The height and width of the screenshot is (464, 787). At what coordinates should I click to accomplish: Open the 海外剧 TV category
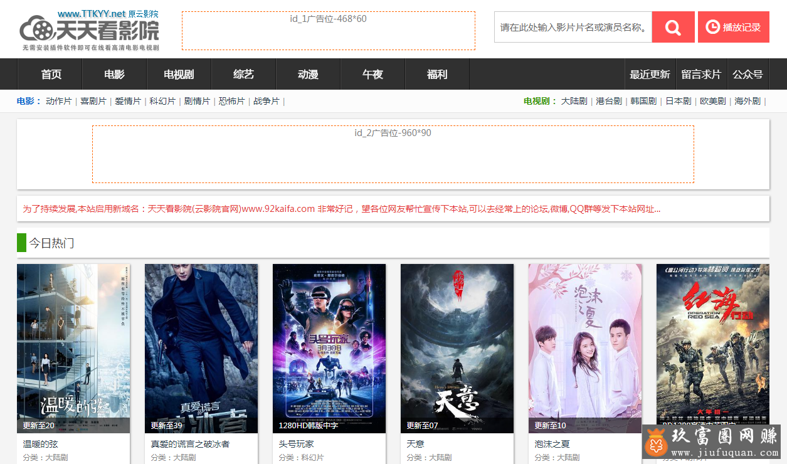tap(747, 101)
